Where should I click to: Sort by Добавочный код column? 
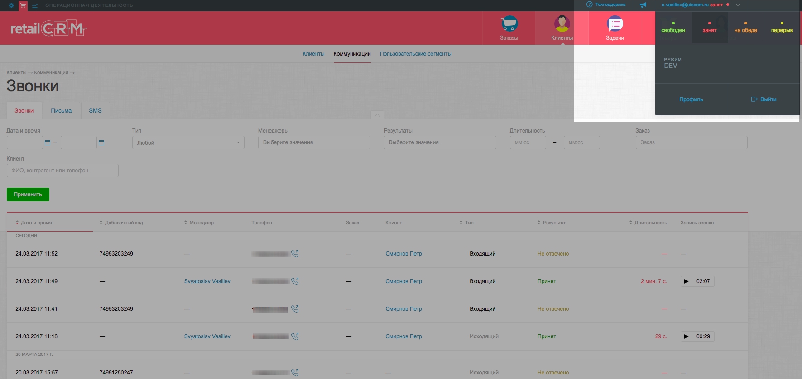coord(121,223)
